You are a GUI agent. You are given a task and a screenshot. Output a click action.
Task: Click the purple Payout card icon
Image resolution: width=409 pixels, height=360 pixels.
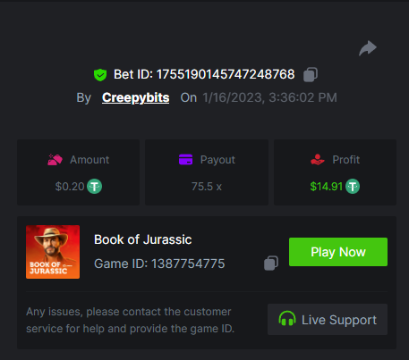click(x=185, y=159)
